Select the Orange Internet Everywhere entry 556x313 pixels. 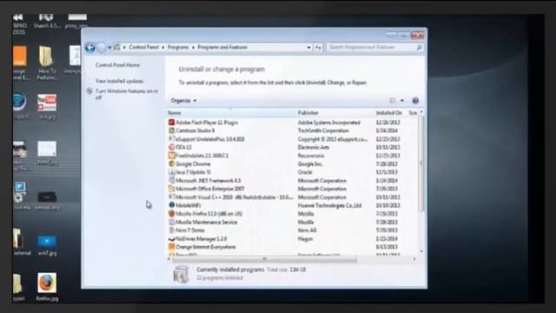[293, 247]
